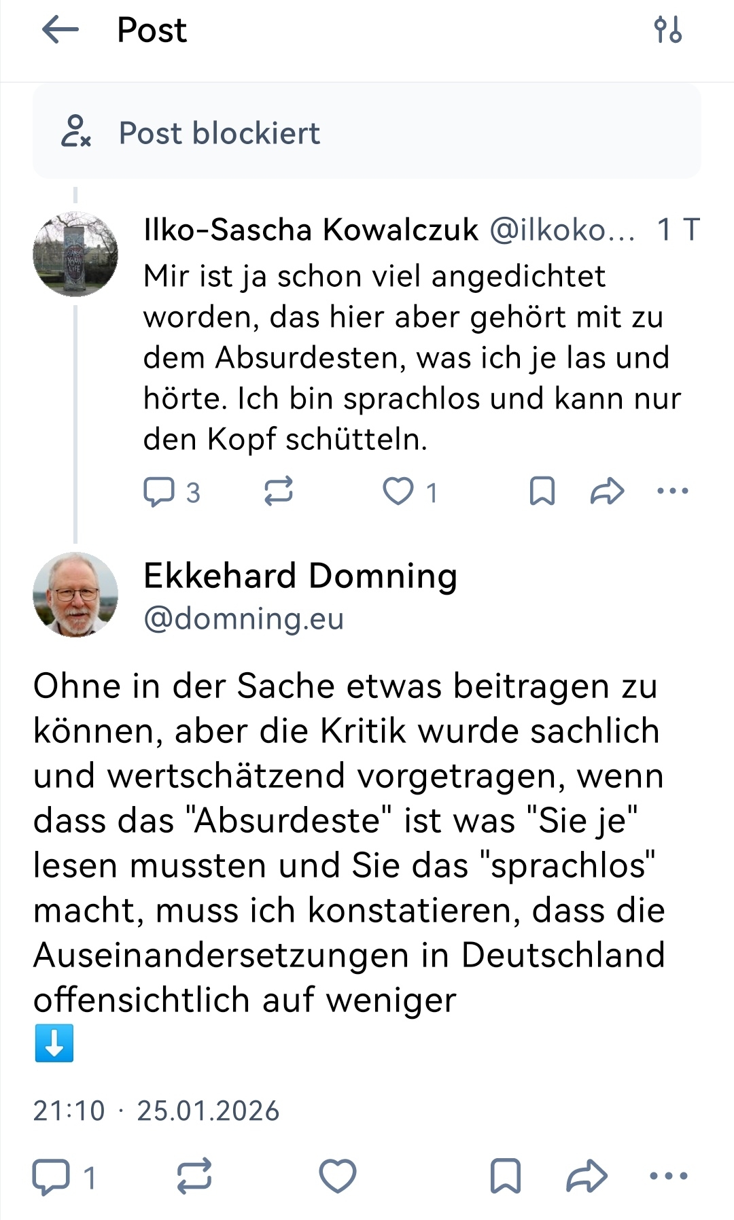734x1220 pixels.
Task: Bookmark Kowalczuk's post
Action: pyautogui.click(x=542, y=491)
